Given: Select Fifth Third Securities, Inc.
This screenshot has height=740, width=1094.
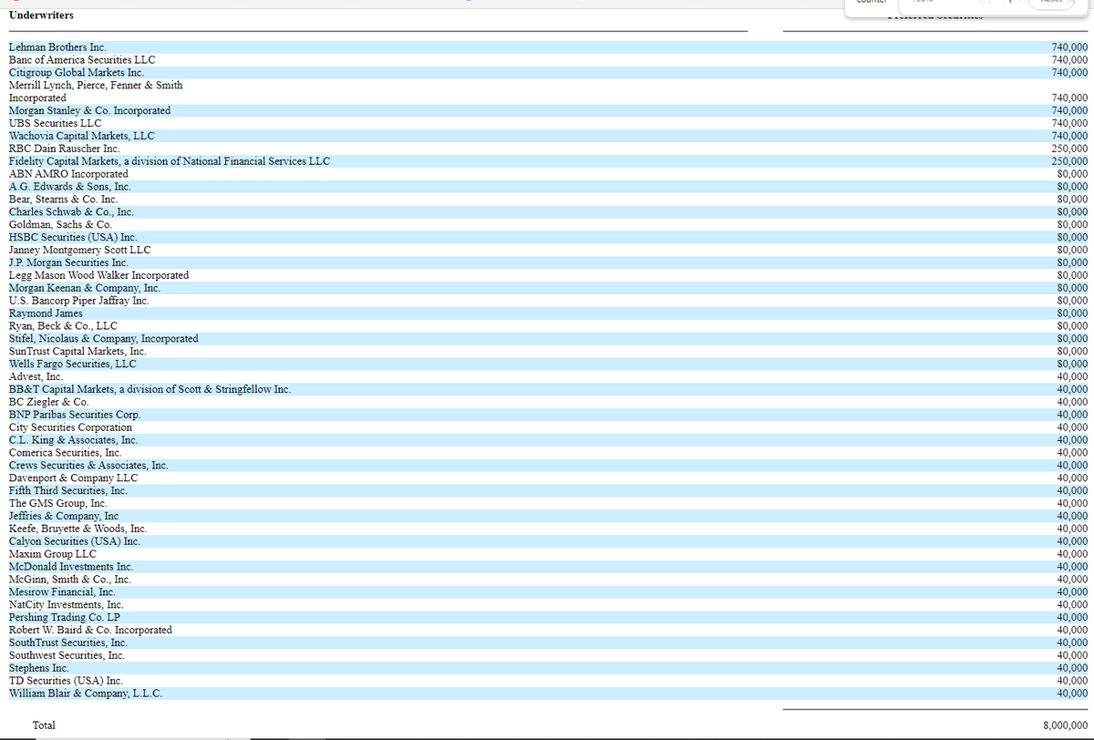Looking at the screenshot, I should (67, 490).
